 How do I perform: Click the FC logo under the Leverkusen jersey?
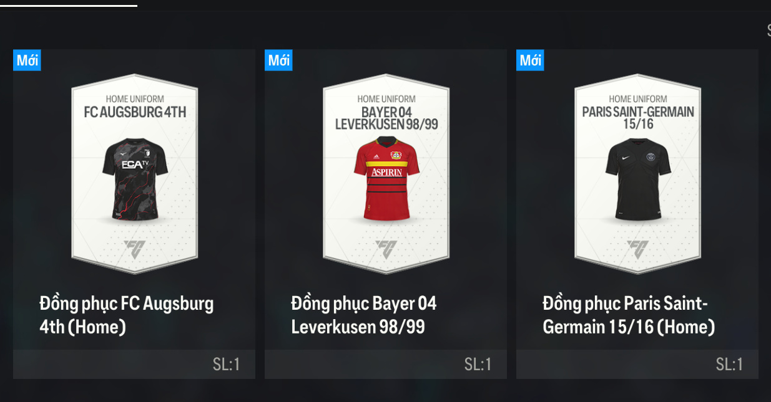[x=386, y=250]
